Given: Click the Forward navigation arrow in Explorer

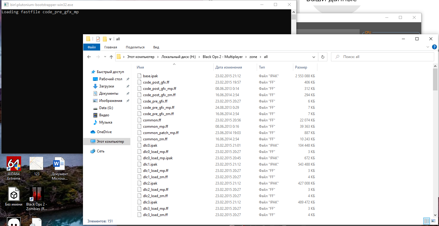Looking at the screenshot, I should (x=98, y=57).
